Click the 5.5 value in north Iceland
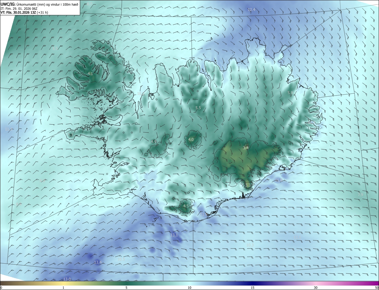The height and width of the screenshot is (290, 379). coord(198,108)
